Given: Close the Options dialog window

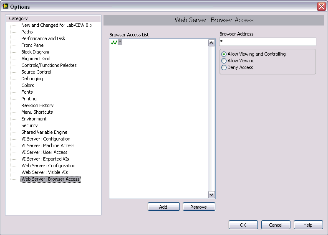Looking at the screenshot, I should (x=321, y=6).
